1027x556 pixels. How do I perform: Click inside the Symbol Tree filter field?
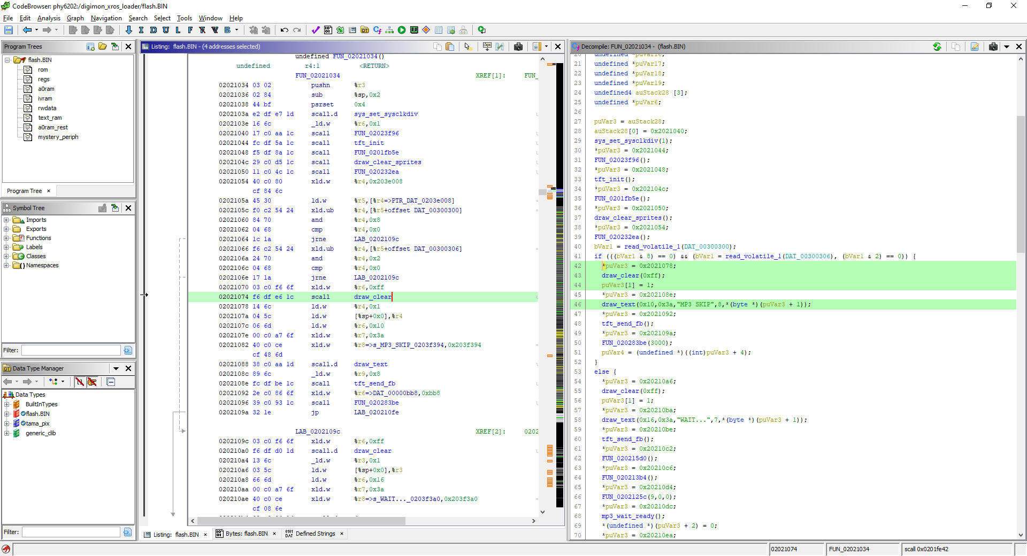[70, 350]
